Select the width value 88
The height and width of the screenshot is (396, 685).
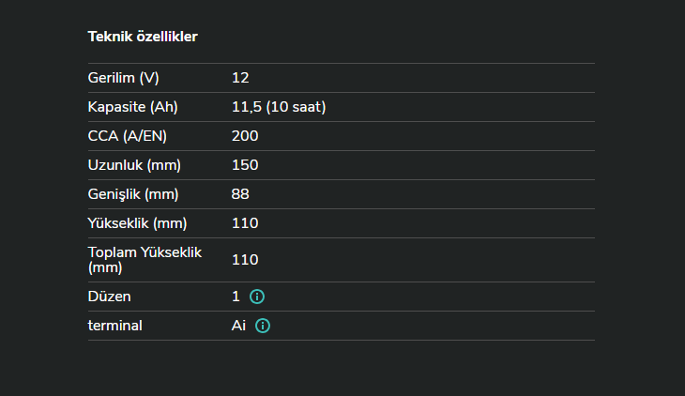[x=240, y=194]
